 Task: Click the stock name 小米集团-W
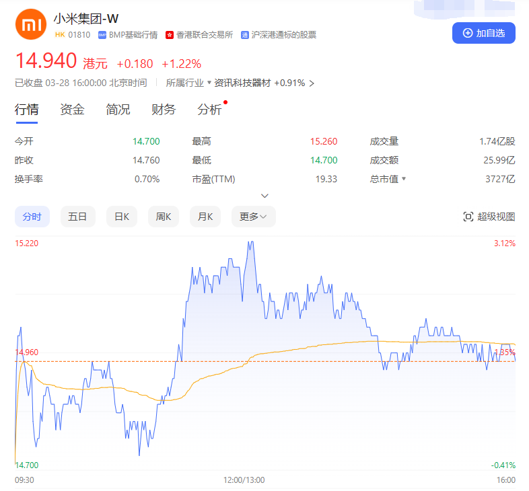coord(86,19)
